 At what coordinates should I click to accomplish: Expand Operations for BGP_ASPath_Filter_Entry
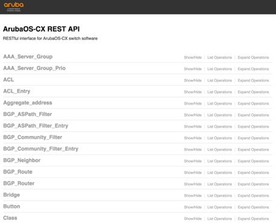pos(253,126)
